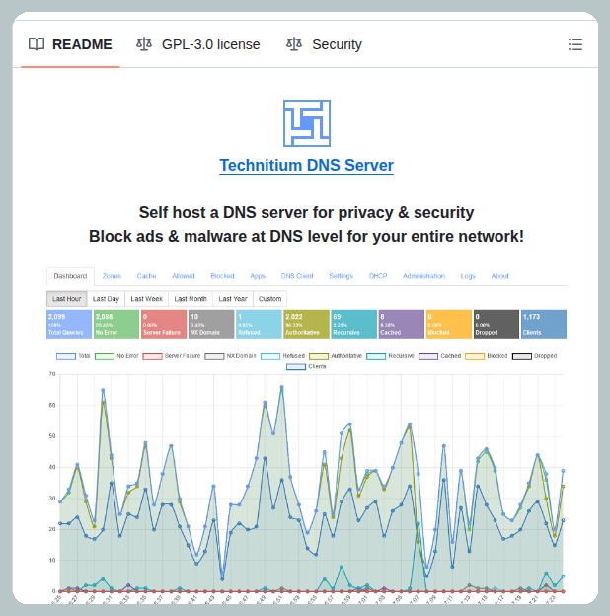Image resolution: width=610 pixels, height=616 pixels.
Task: Toggle the Refused legend swatch
Action: pos(270,356)
